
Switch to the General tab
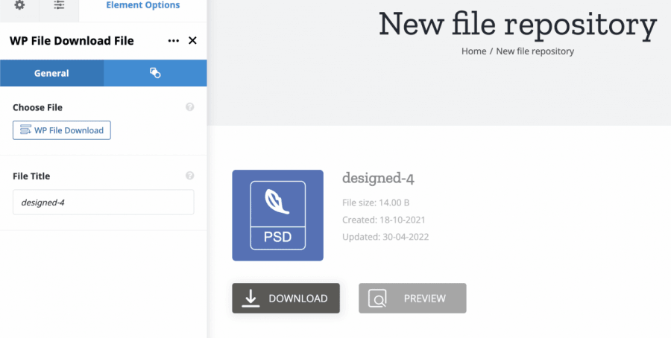[x=51, y=73]
